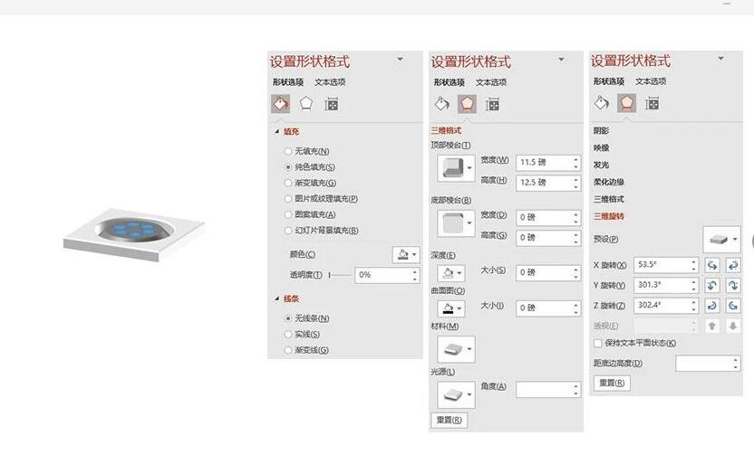Open 底部棱台 bevel preset dropdown

point(456,223)
